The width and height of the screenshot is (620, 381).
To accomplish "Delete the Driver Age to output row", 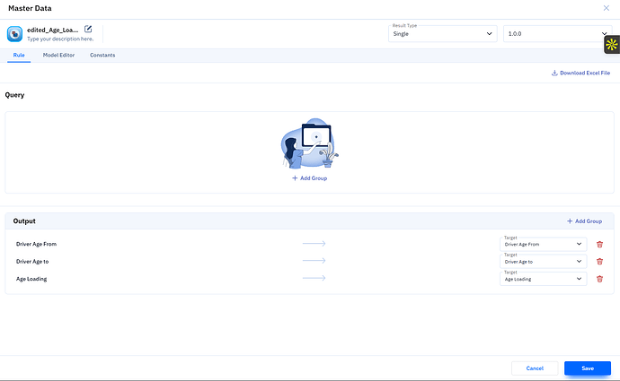I will click(599, 261).
